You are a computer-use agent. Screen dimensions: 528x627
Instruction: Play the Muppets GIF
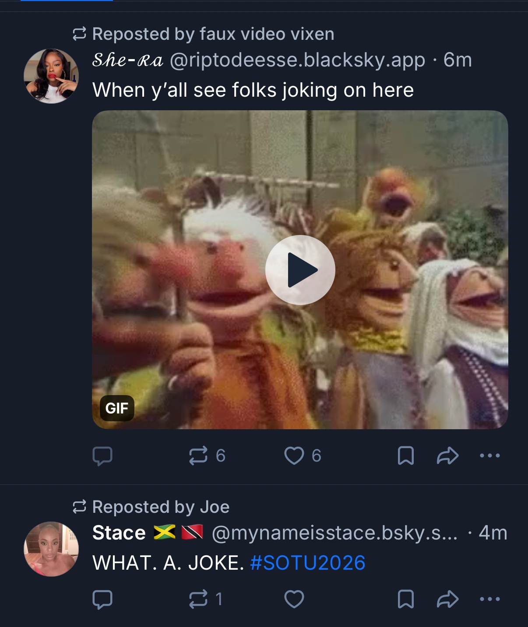pos(300,270)
